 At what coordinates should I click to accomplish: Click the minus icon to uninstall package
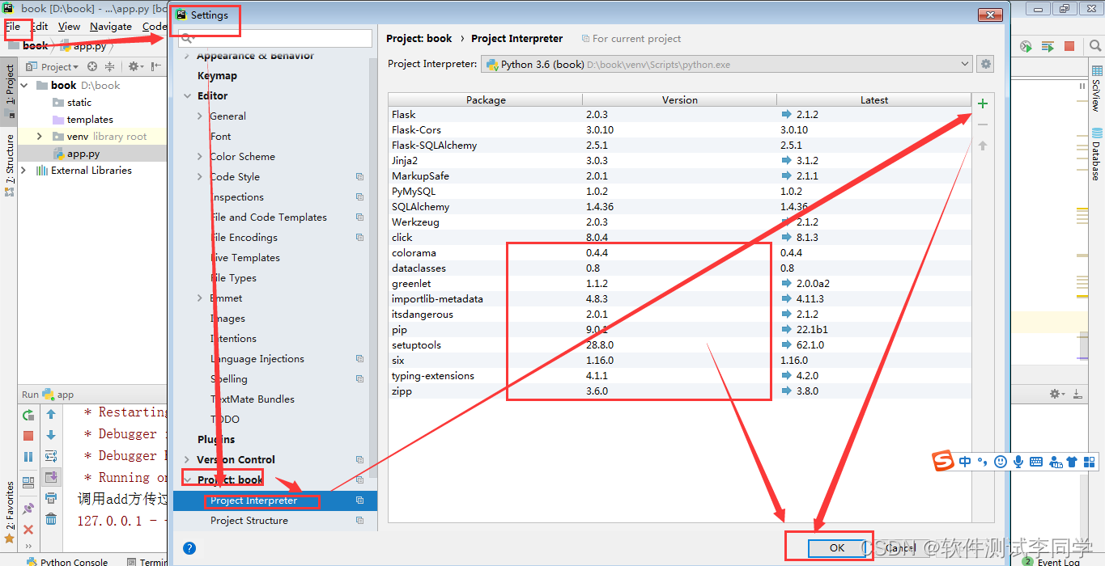(x=983, y=125)
